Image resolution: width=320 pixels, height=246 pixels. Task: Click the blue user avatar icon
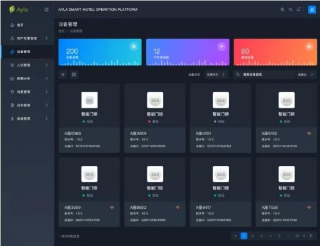click(x=312, y=10)
